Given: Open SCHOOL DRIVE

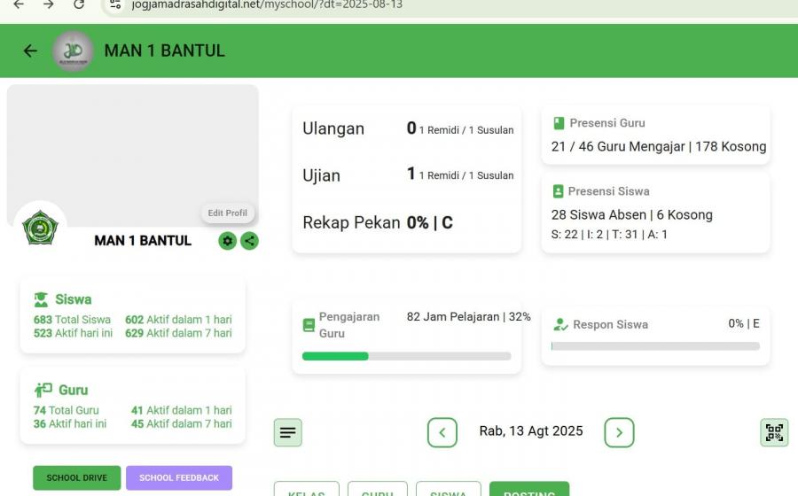Looking at the screenshot, I should click(77, 477).
